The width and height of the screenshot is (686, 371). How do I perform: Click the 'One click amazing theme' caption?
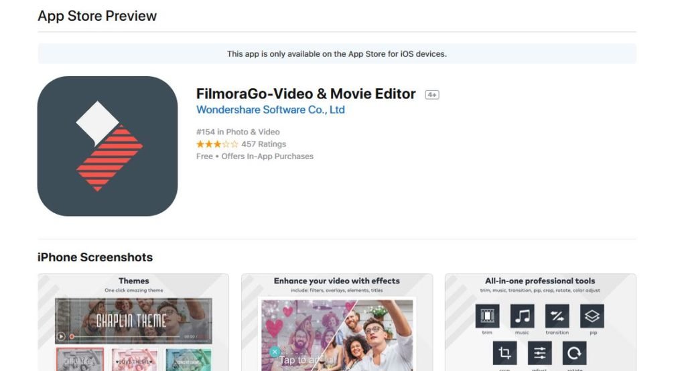[133, 290]
